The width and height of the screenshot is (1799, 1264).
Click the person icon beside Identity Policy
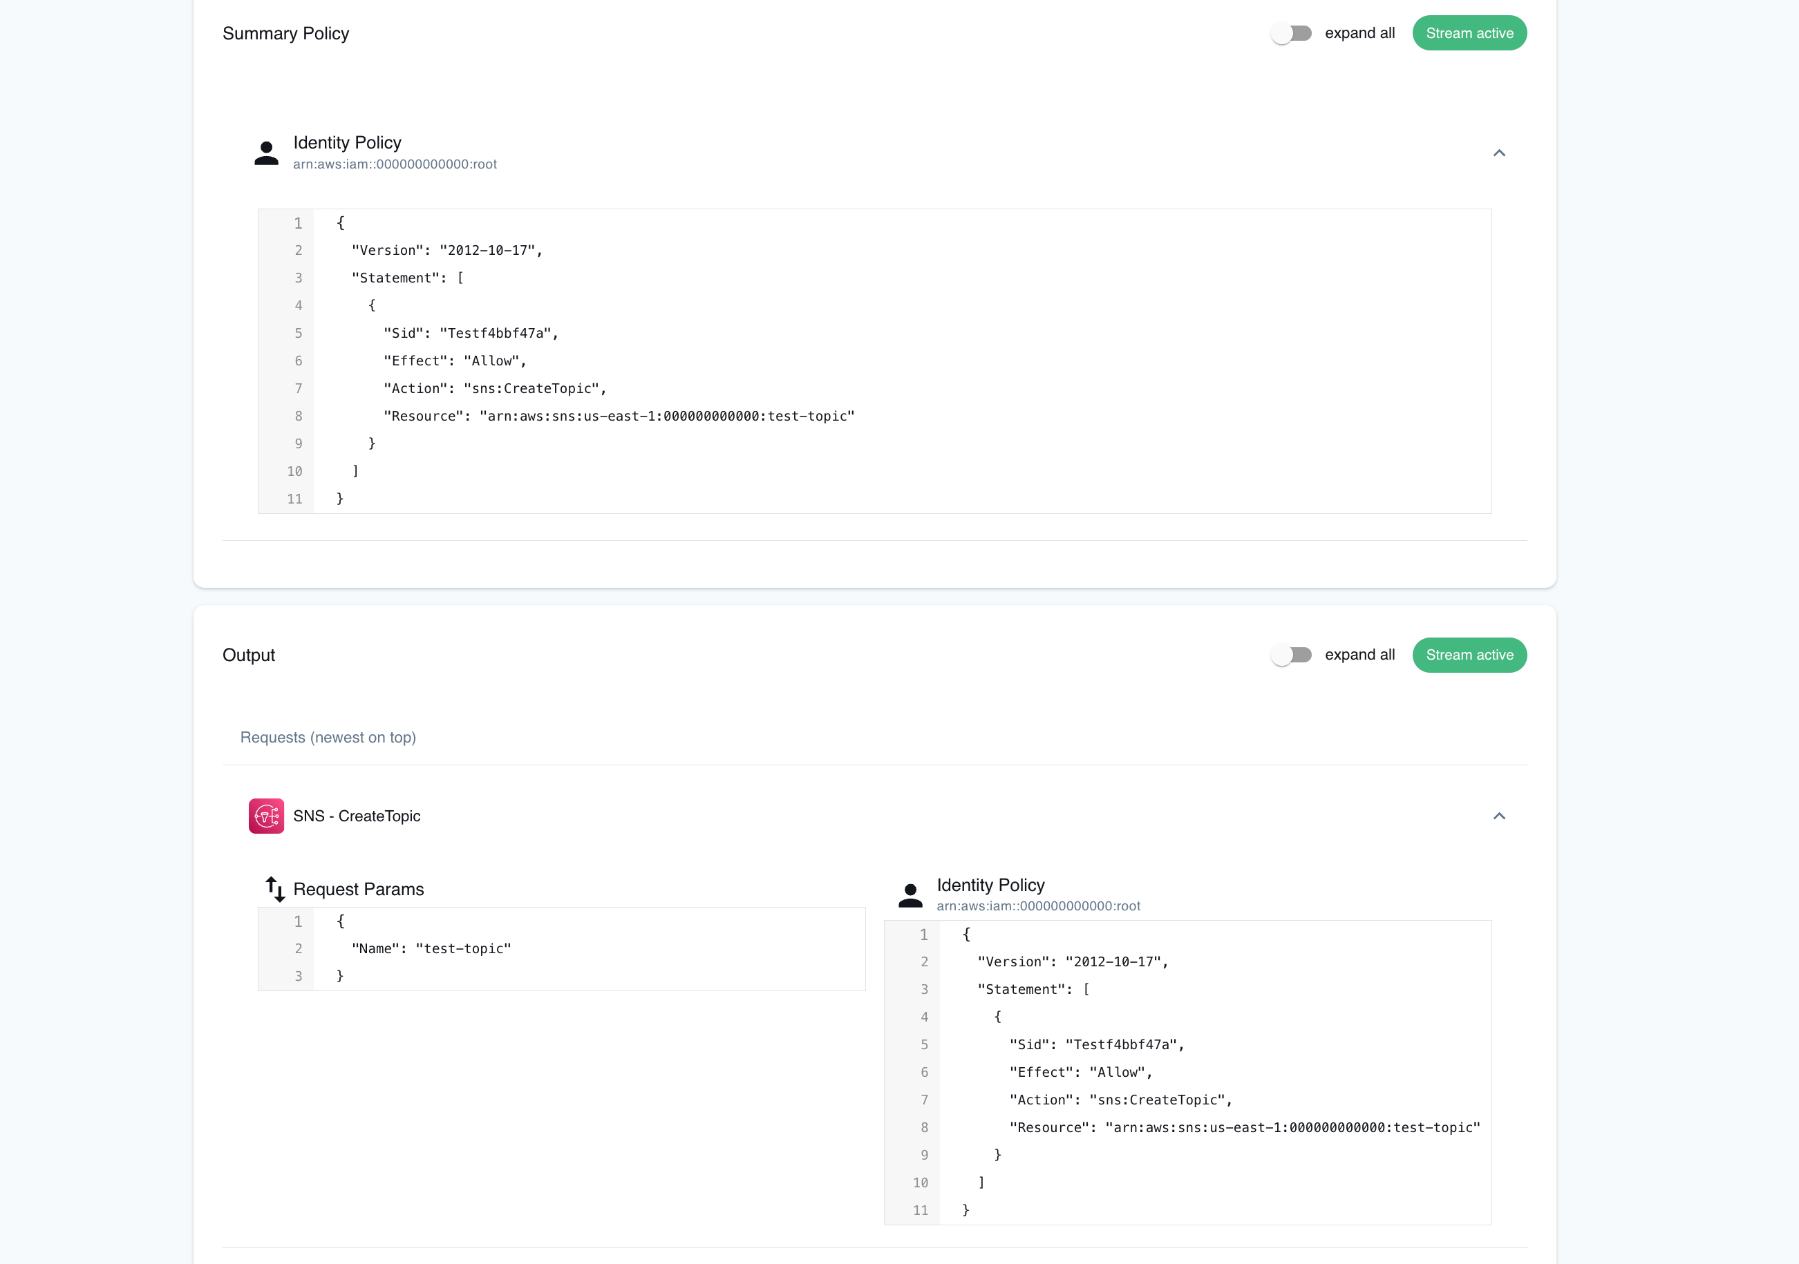(266, 152)
